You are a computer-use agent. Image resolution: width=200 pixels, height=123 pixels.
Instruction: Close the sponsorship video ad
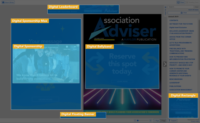tap(78, 46)
